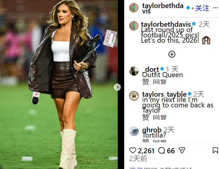Click the _dort commenter avatar
This screenshot has width=219, height=169.
click(x=134, y=71)
